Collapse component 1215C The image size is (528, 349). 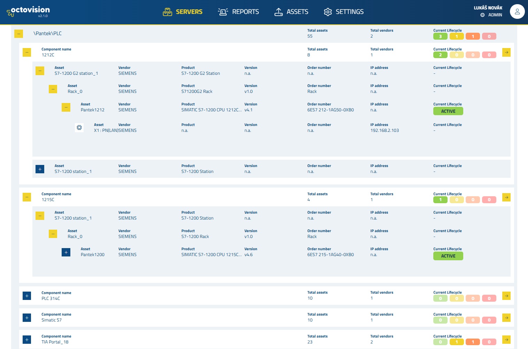pyautogui.click(x=27, y=197)
